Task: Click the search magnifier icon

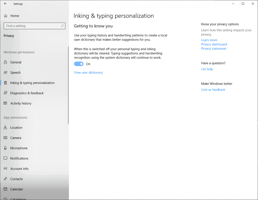Action: [62, 26]
